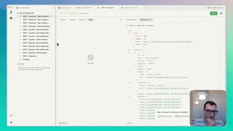
Task: Switch to the Headers tab
Action: tap(72, 20)
